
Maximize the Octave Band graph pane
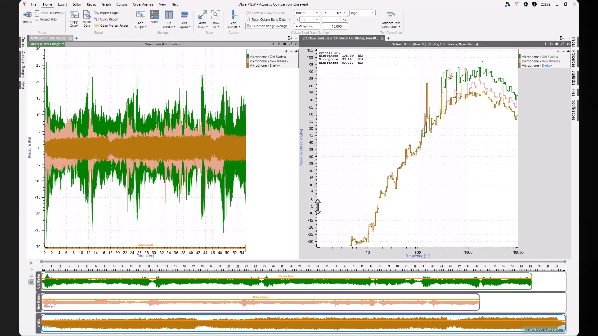[x=562, y=44]
